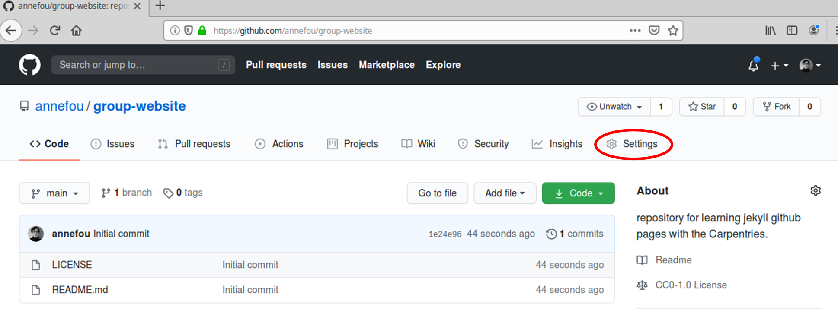Open the Code tab

[x=49, y=144]
